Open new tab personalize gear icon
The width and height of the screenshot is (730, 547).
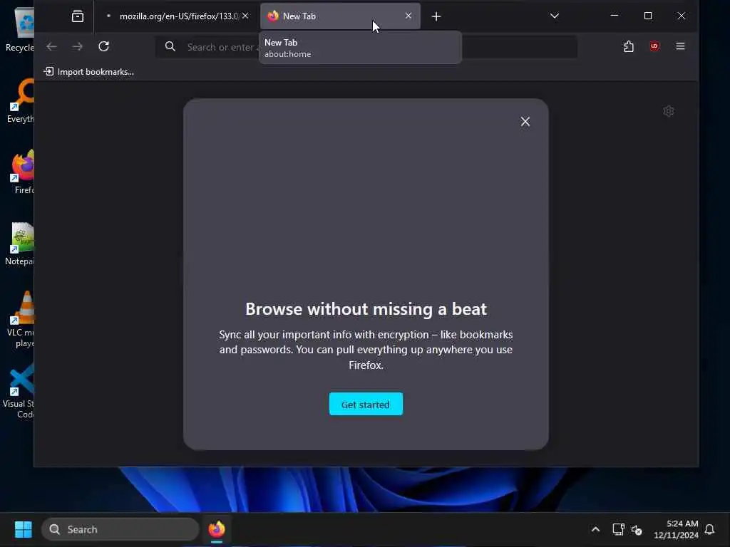pyautogui.click(x=669, y=111)
